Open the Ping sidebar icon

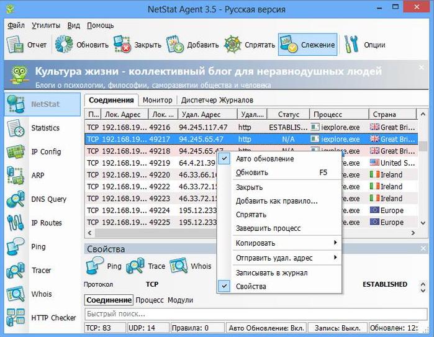coord(16,246)
